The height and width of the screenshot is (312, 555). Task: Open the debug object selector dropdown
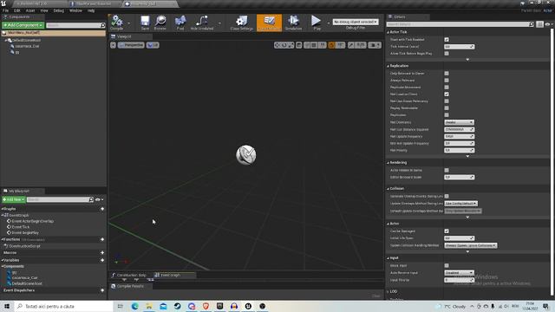[356, 22]
